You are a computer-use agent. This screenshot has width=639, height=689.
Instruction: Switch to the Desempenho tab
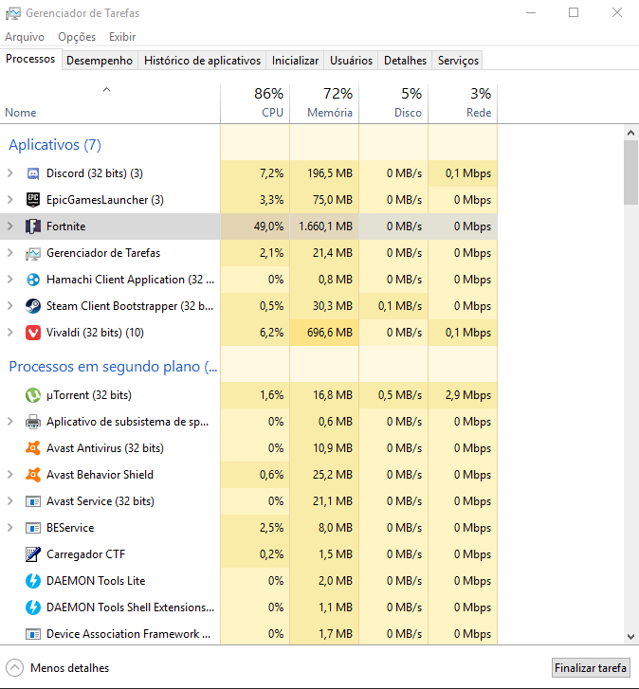click(x=100, y=61)
